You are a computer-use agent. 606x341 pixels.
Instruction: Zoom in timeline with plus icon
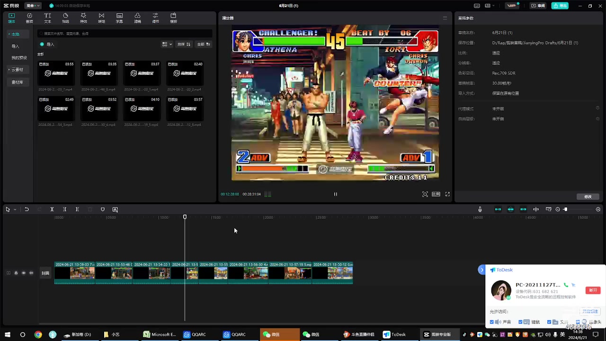coord(598,209)
